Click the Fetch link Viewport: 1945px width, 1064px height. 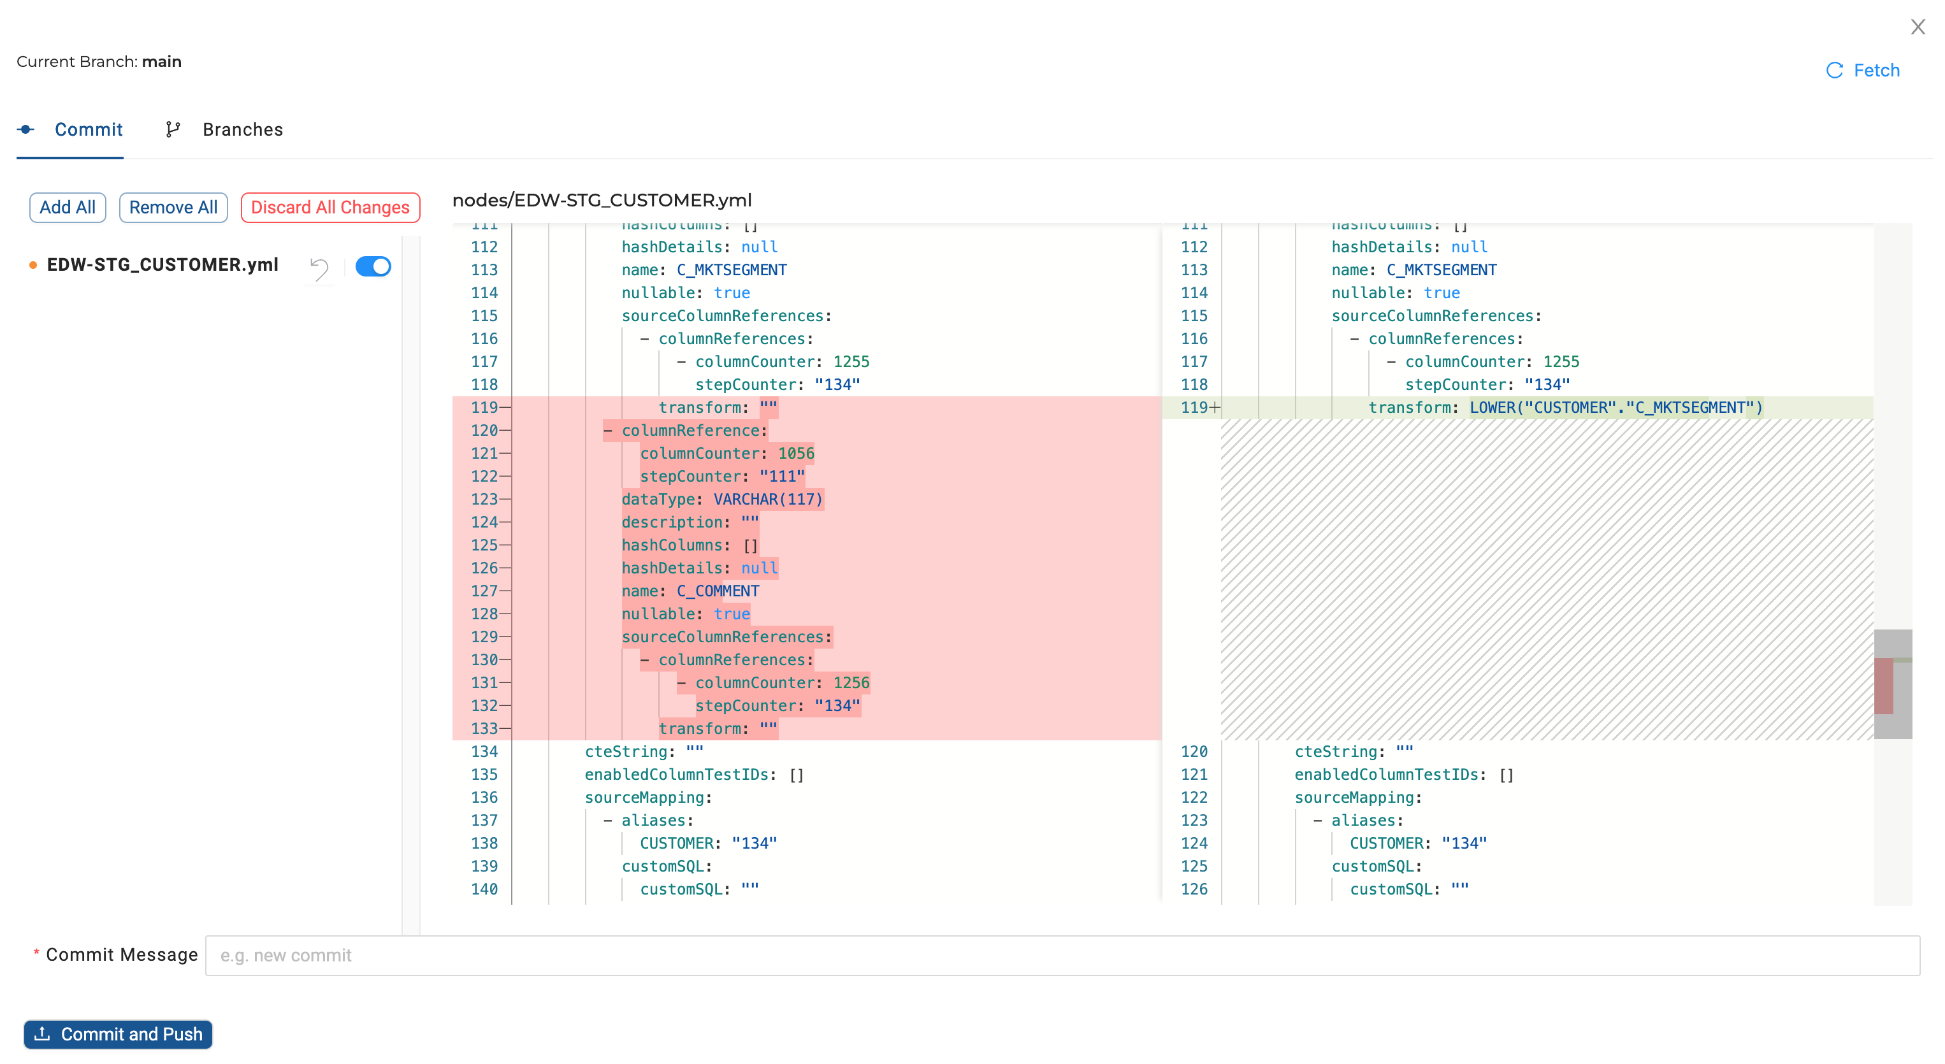(x=1876, y=70)
